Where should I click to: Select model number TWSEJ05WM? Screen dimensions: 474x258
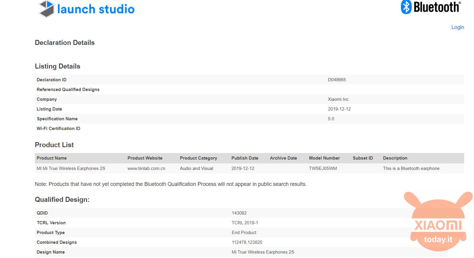pos(323,168)
